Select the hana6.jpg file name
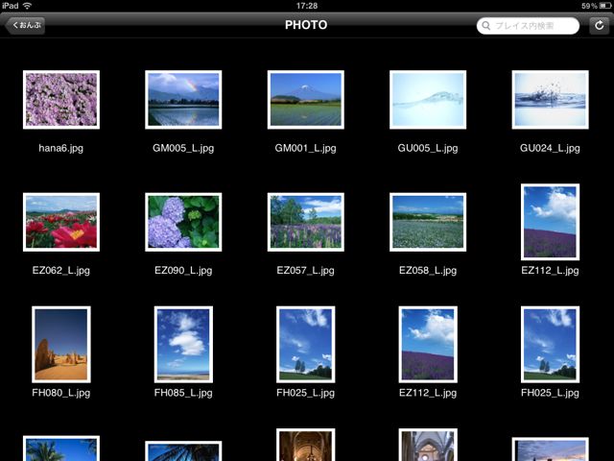Viewport: 614px width, 461px height. 61,148
